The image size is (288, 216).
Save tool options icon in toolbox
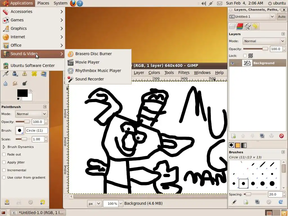[7, 202]
